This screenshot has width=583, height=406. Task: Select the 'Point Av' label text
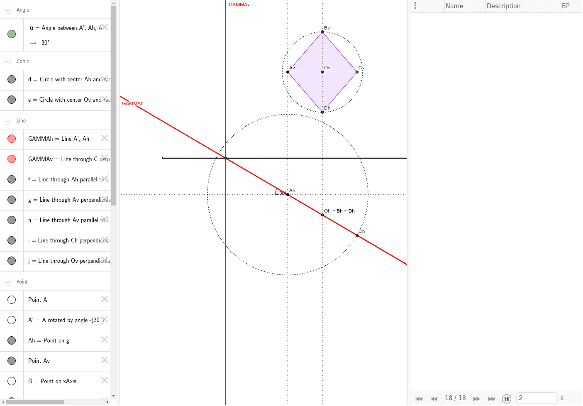(x=39, y=361)
